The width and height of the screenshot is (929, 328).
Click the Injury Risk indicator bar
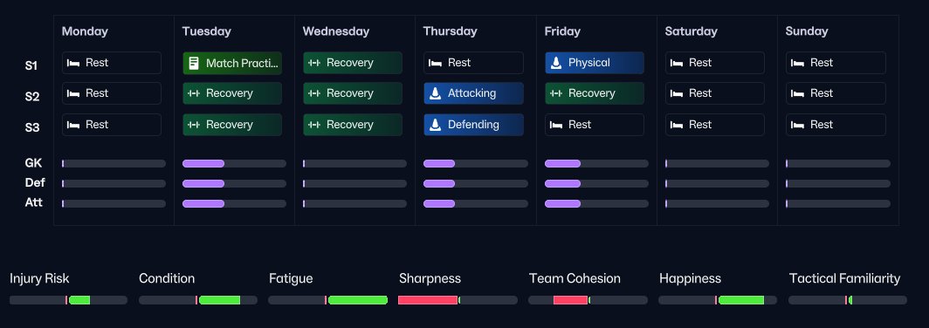point(68,300)
